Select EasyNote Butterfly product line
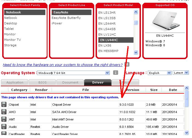The image size is (192, 138). coord(66,18)
